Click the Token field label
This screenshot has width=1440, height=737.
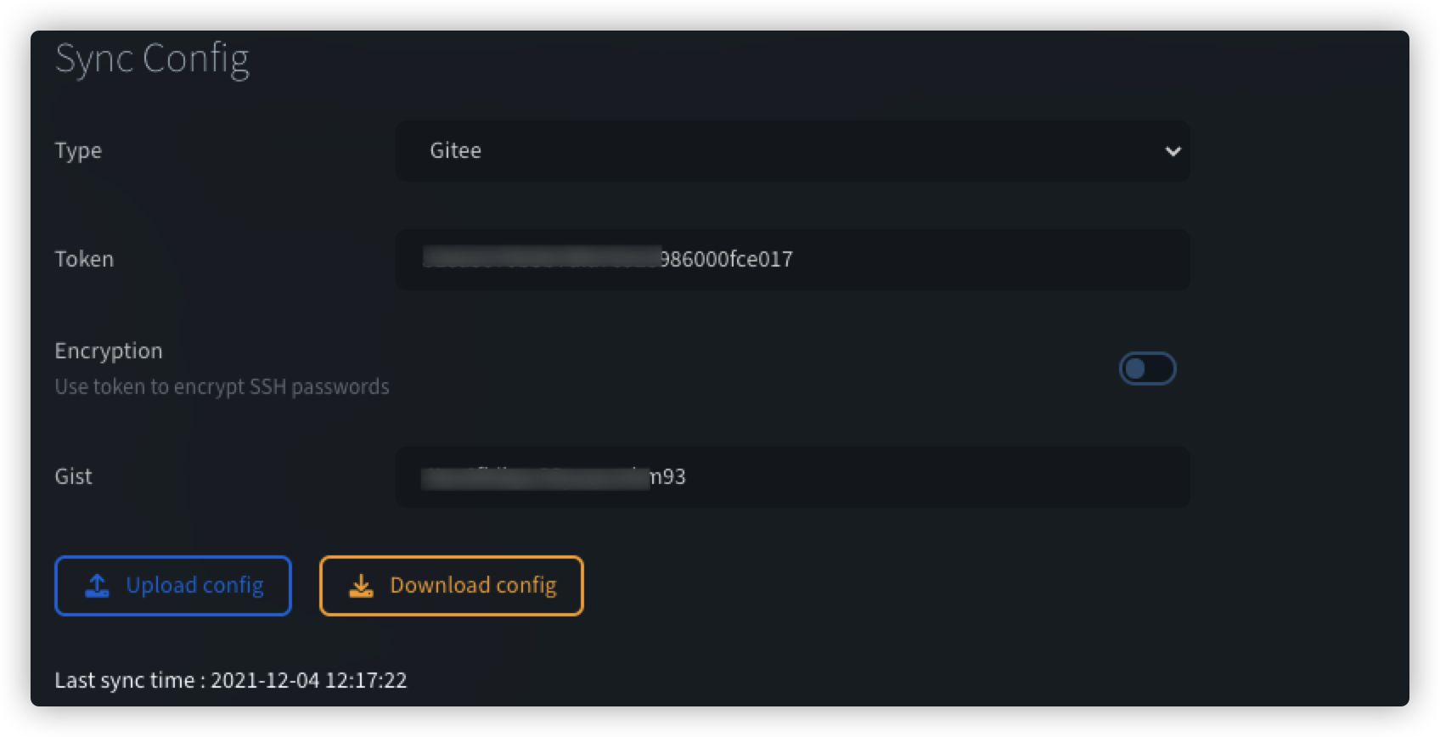click(84, 259)
